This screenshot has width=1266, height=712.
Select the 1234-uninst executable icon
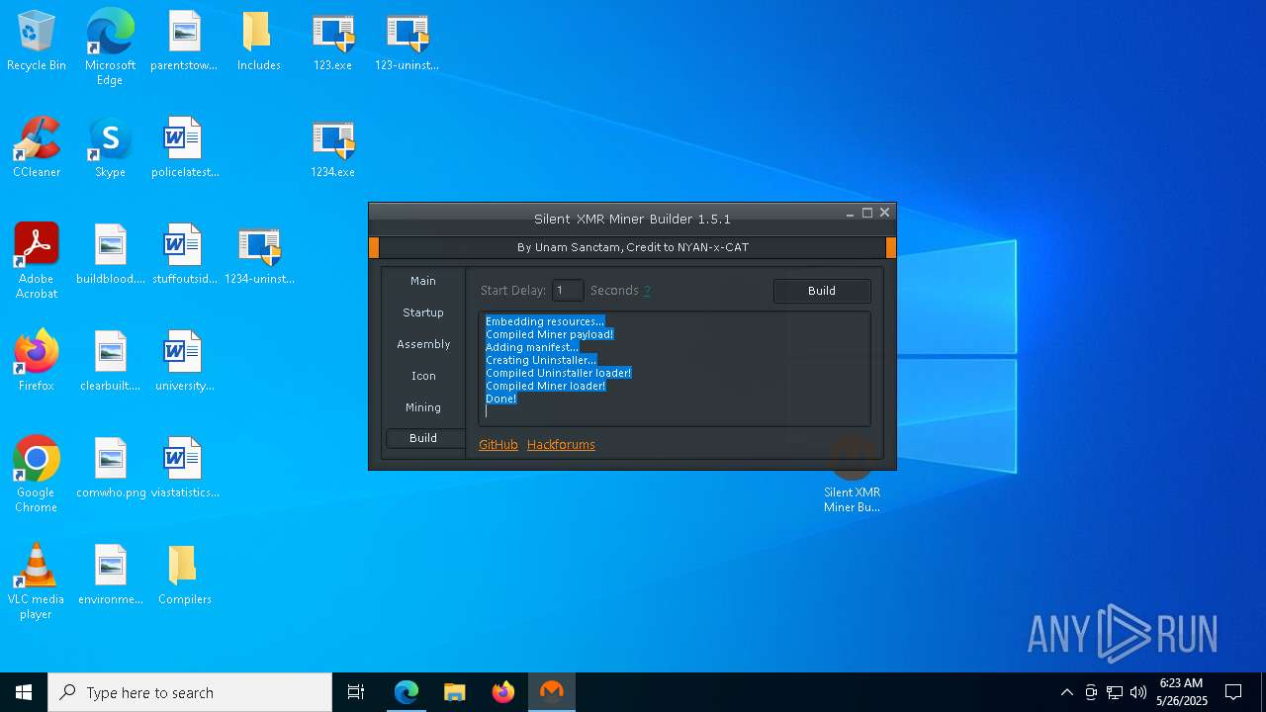[259, 255]
